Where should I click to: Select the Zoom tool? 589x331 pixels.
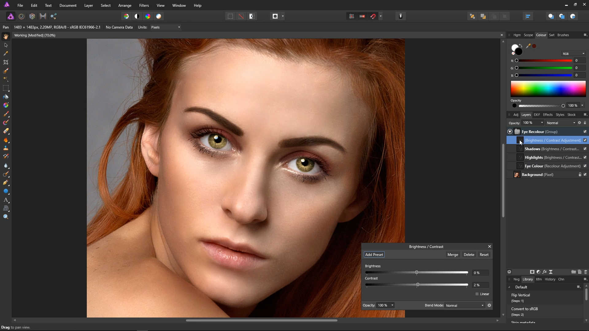coord(6,217)
